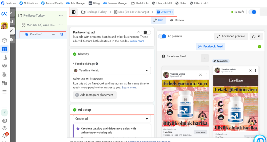267x142 pixels.
Task: Open the Ads reporting pages icon
Action: (4, 57)
